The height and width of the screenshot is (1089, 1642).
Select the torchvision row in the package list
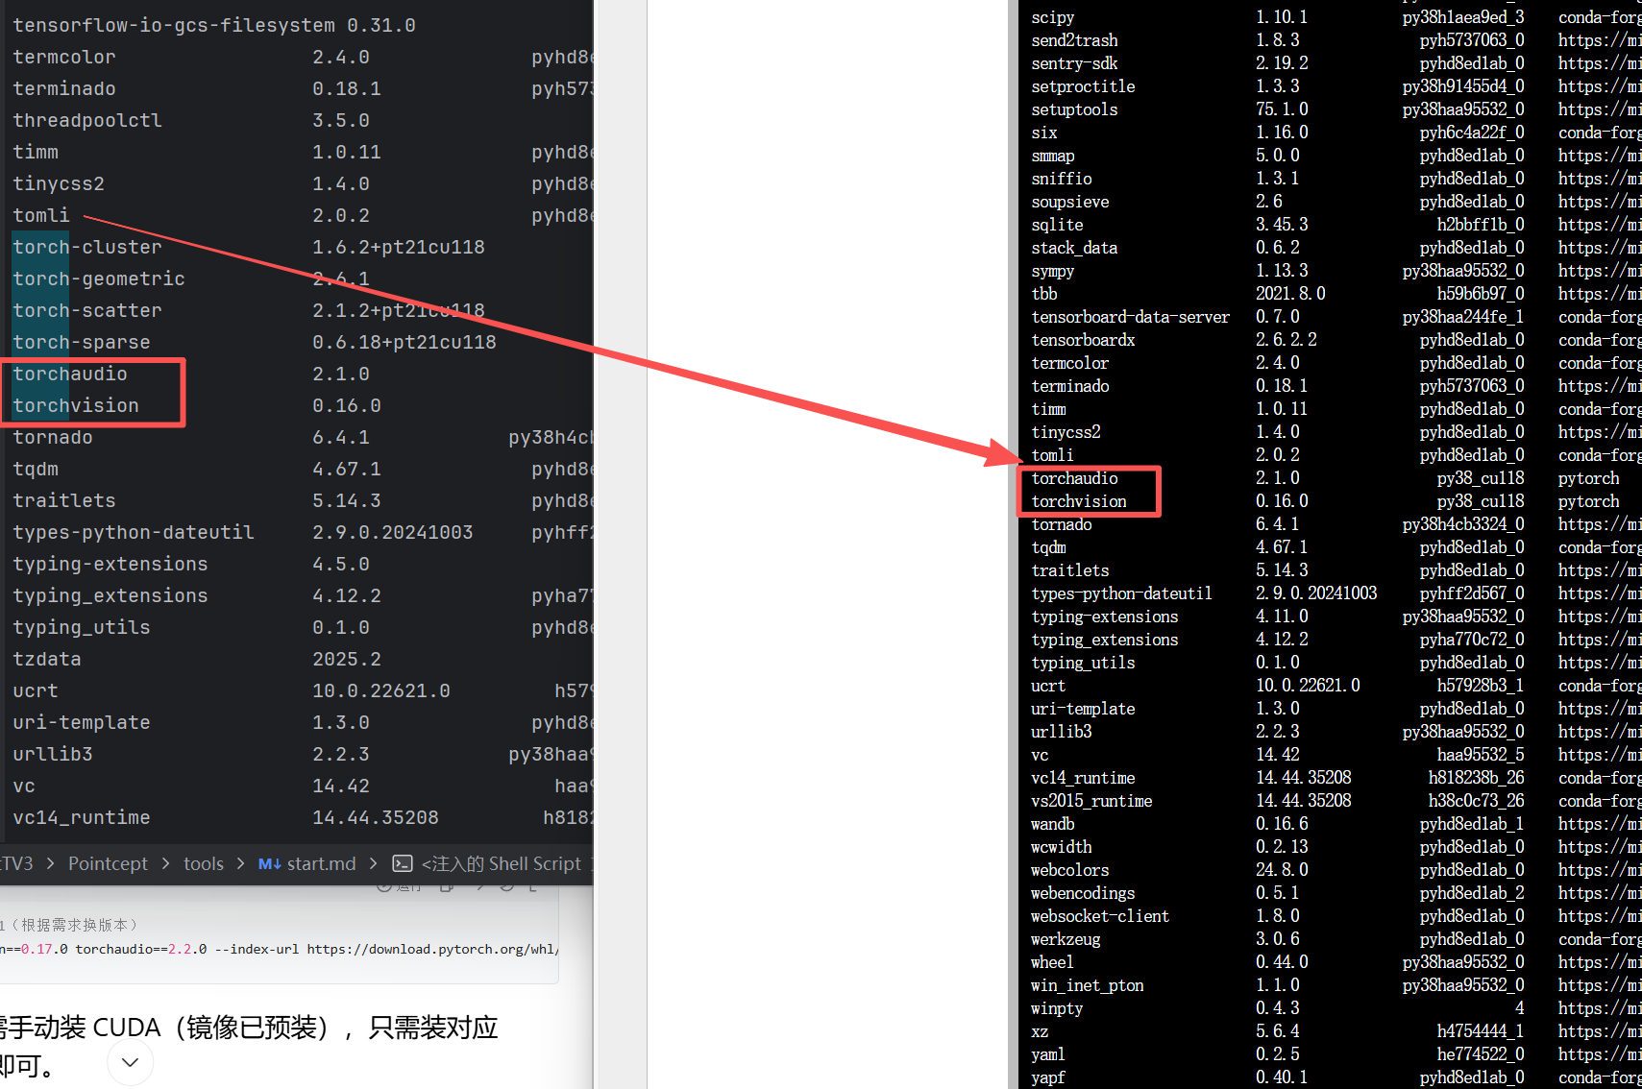(1079, 500)
